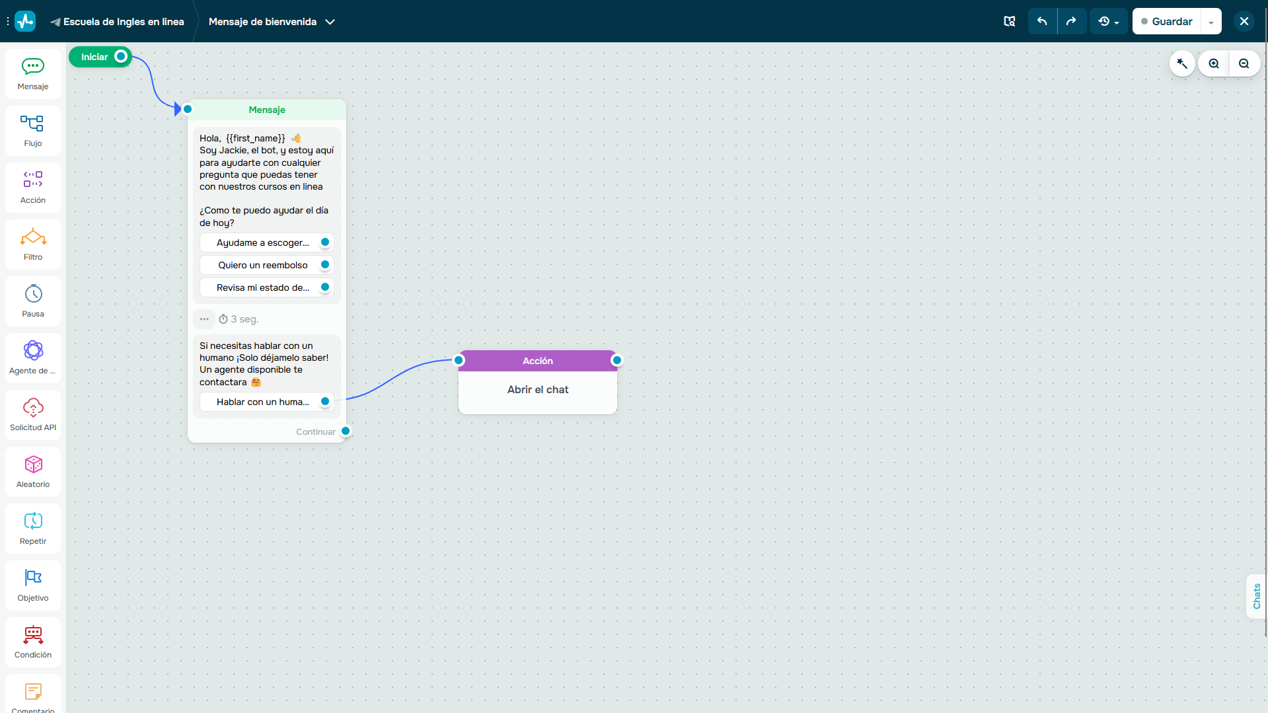
Task: Close the flow editor
Action: 1244,21
